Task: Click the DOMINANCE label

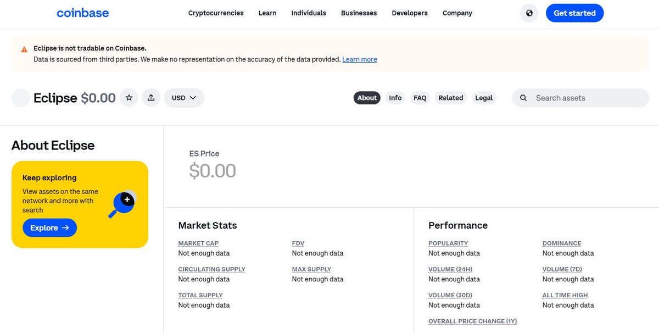Action: 562,243
